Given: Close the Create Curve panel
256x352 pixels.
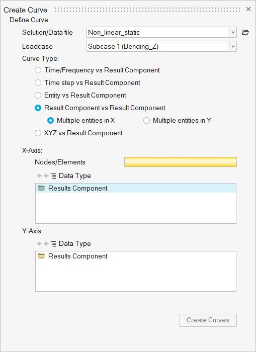Looking at the screenshot, I should click(248, 9).
